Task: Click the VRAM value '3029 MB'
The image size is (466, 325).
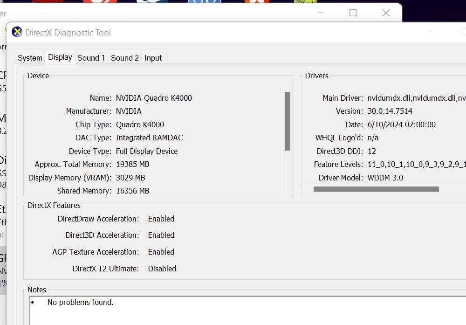Action: tap(130, 178)
